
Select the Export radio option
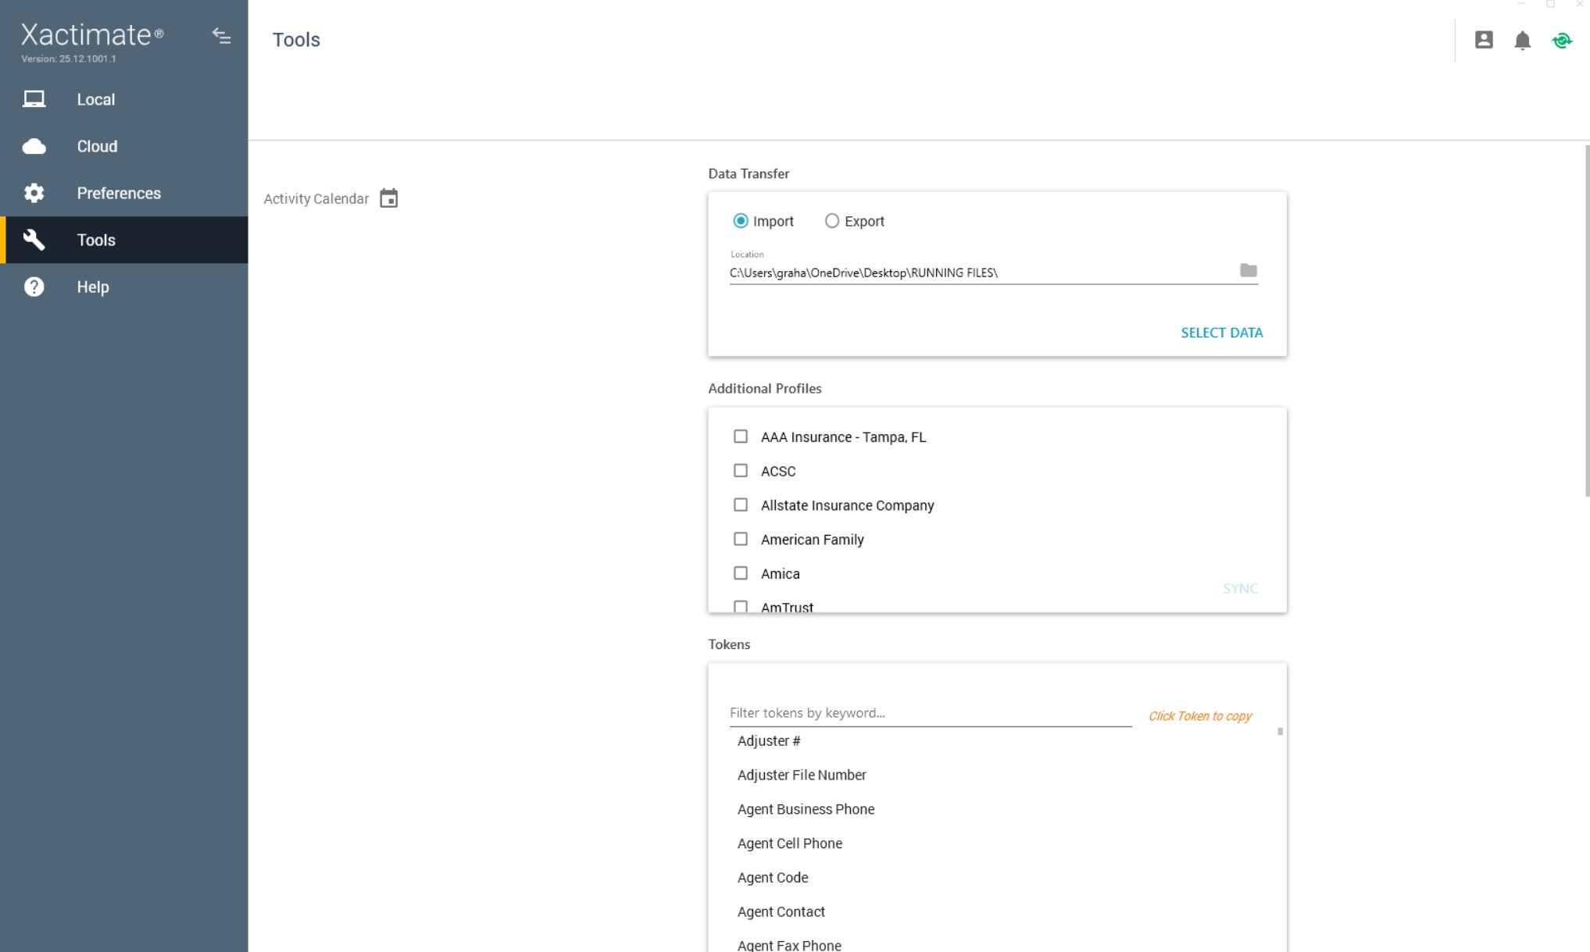[831, 221]
